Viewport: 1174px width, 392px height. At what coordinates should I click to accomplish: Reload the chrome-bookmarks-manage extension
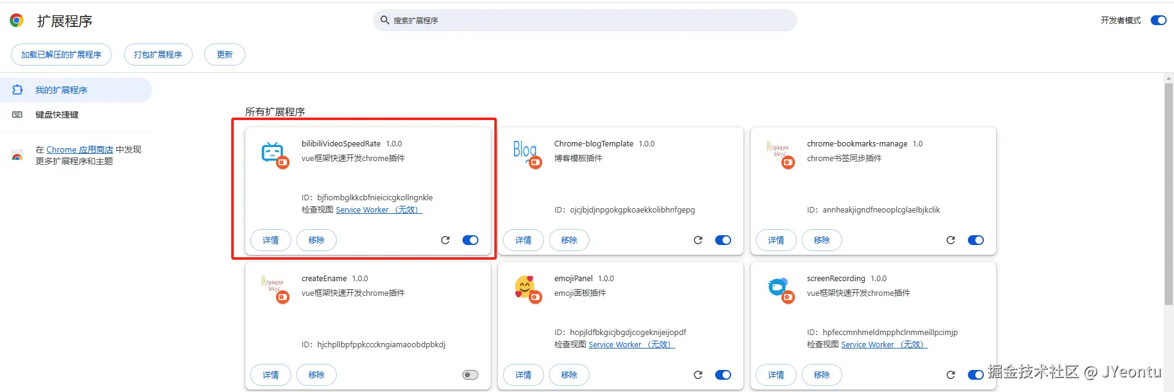pos(951,240)
